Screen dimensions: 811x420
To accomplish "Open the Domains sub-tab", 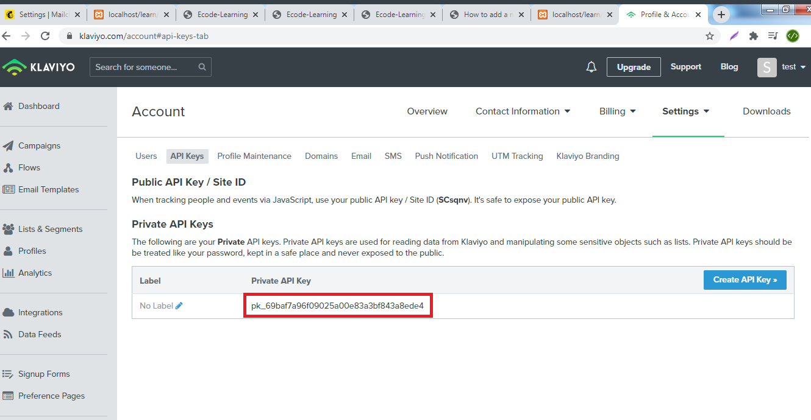I will coord(321,156).
